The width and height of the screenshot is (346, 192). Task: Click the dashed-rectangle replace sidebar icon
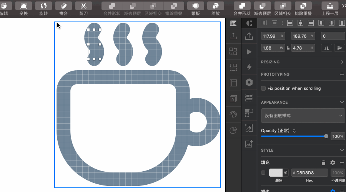[233, 67]
